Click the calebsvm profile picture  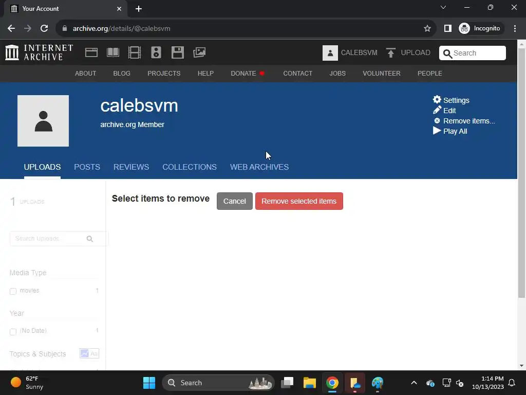coord(43,121)
